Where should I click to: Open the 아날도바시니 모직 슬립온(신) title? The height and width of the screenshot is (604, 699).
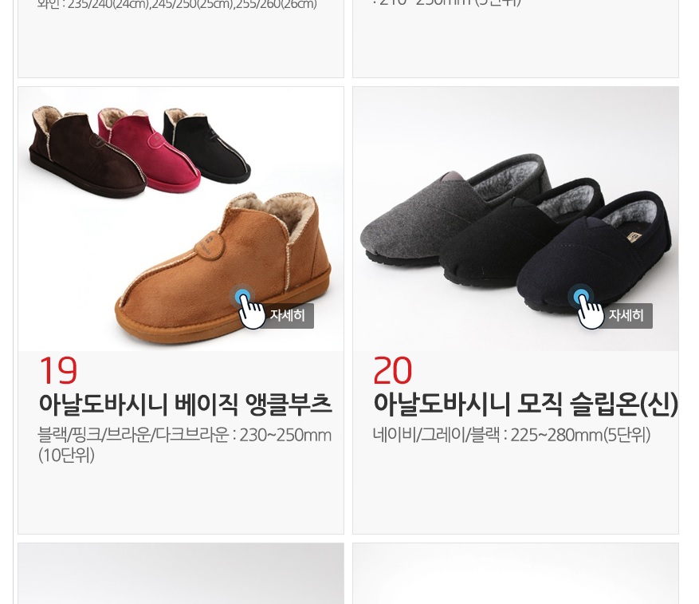tap(525, 404)
